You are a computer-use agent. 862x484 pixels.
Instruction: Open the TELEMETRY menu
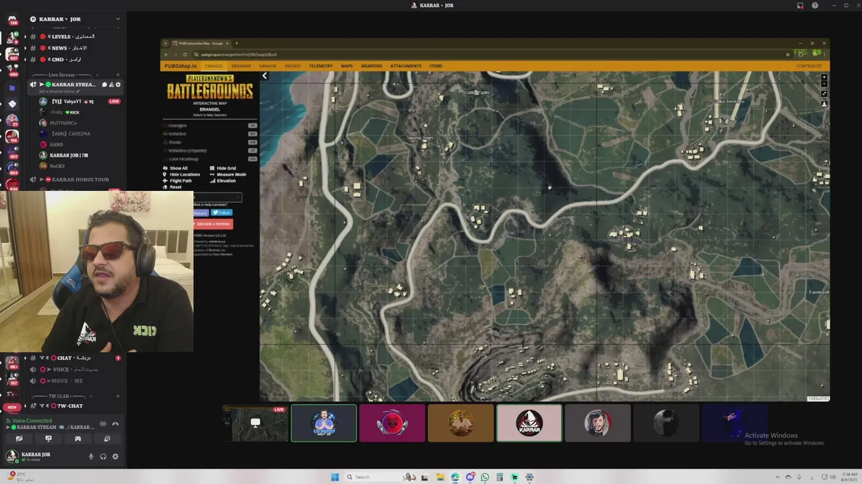coord(321,66)
